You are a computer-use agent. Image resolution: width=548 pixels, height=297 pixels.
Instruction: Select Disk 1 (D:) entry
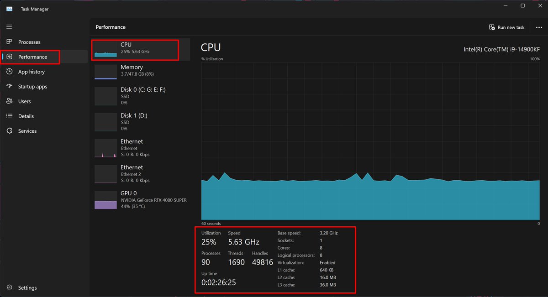point(141,122)
